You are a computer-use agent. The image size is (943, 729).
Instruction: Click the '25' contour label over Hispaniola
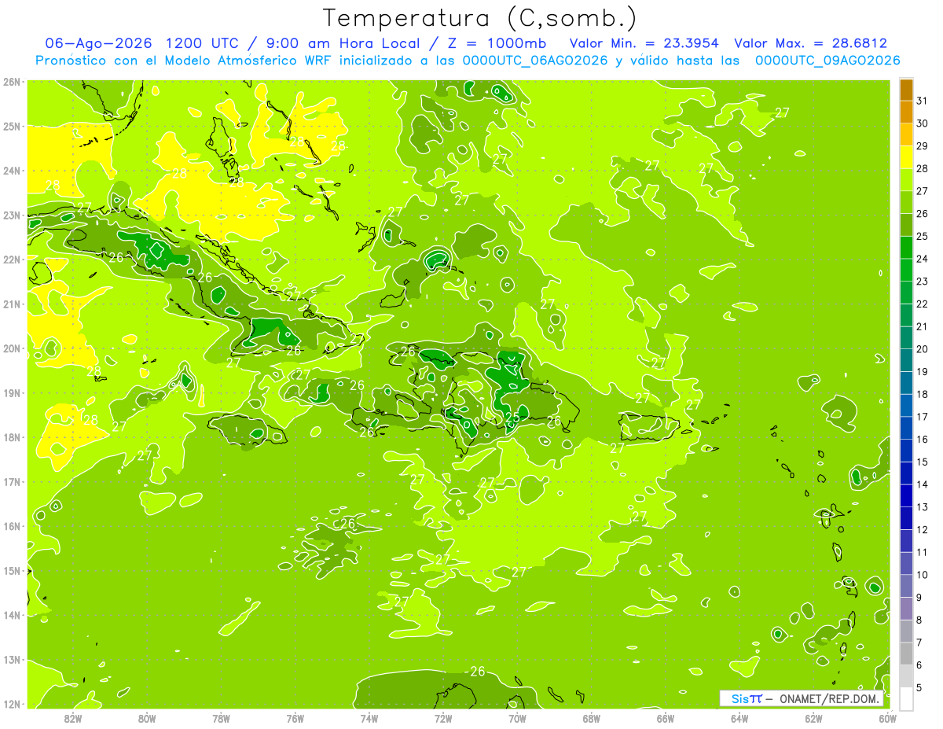(512, 418)
